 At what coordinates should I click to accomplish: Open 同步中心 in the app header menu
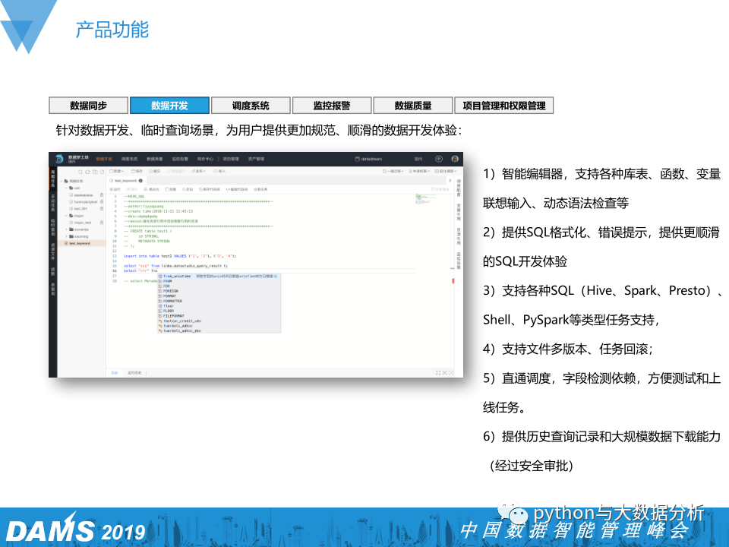tap(205, 159)
